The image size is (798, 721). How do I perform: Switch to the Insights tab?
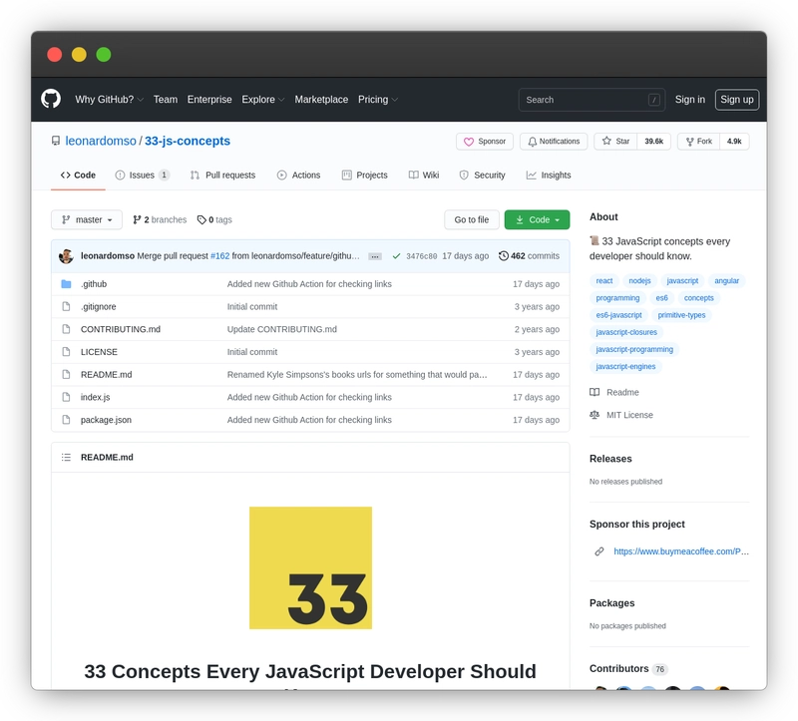click(548, 176)
